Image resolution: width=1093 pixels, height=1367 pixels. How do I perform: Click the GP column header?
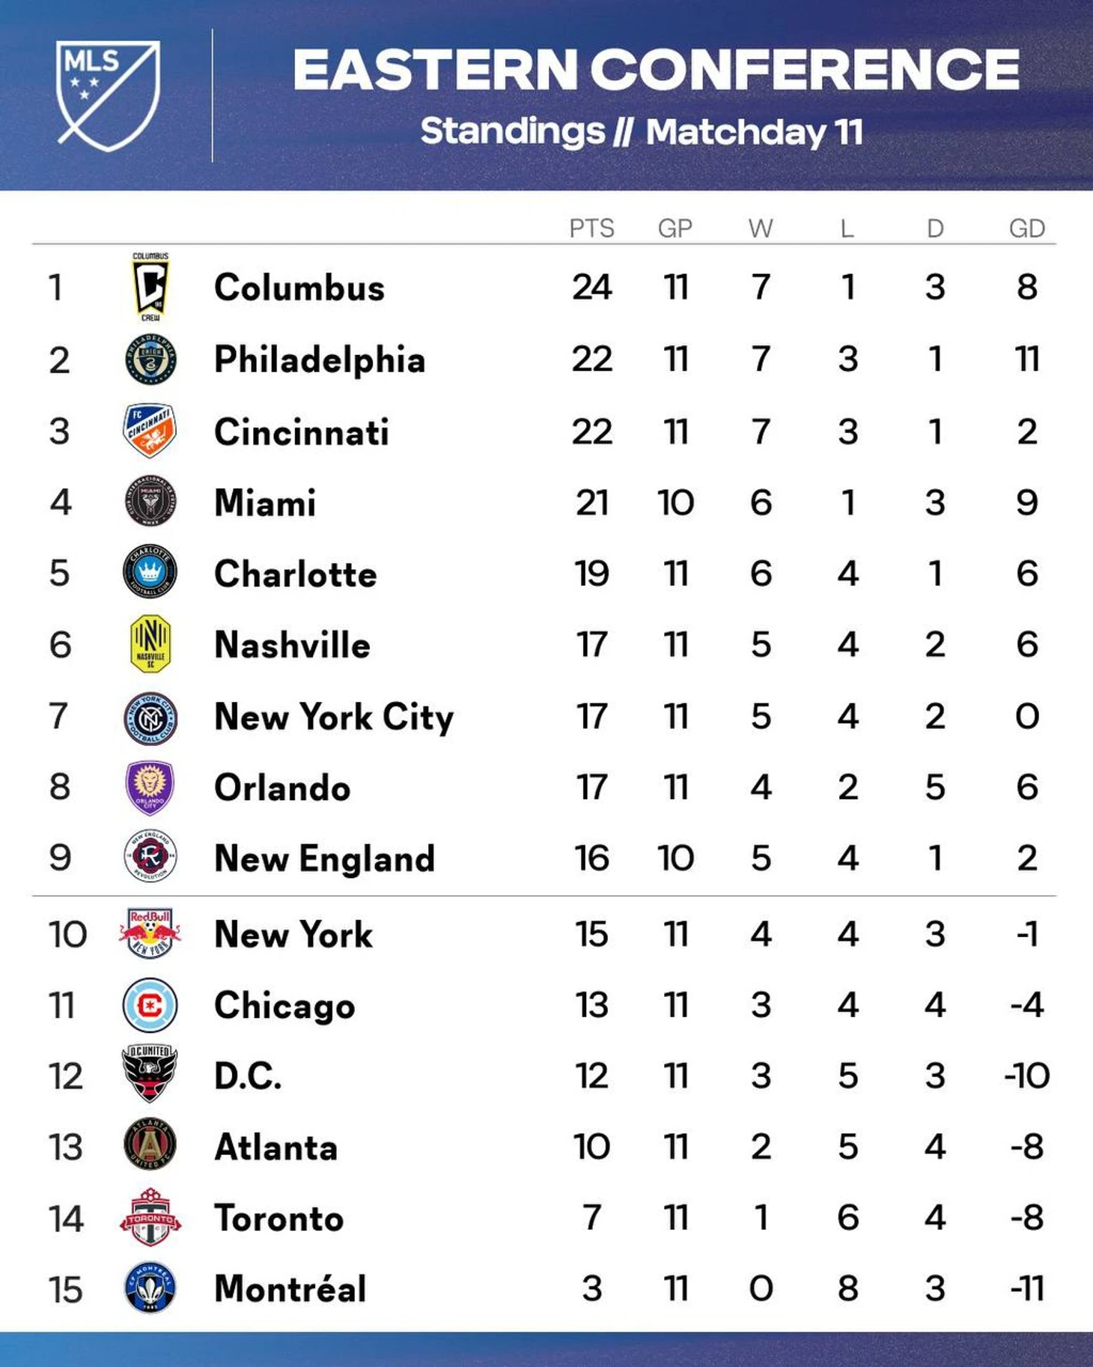pos(675,228)
